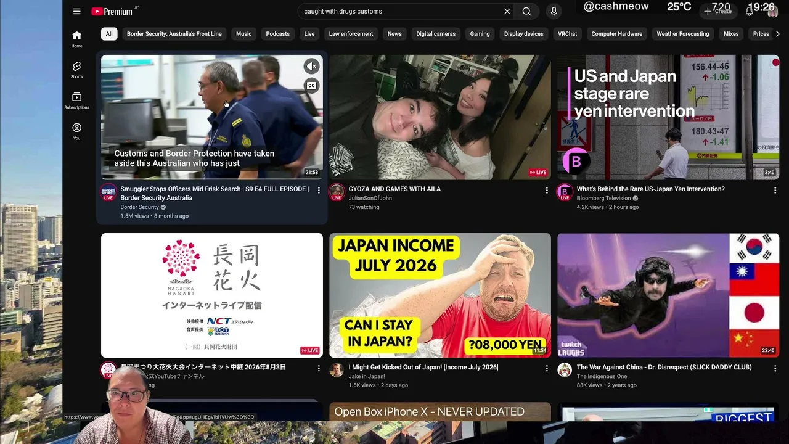The height and width of the screenshot is (444, 789).
Task: Open the YouTube guide hamburger menu
Action: pyautogui.click(x=76, y=11)
